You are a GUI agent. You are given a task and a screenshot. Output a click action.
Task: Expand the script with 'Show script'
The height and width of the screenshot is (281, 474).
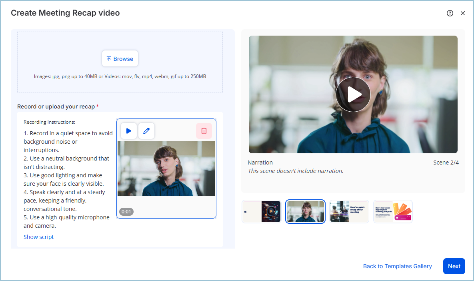(38, 237)
